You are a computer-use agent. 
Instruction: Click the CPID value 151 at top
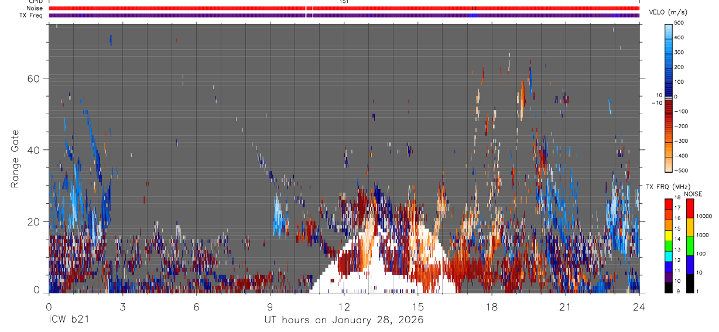[344, 2]
